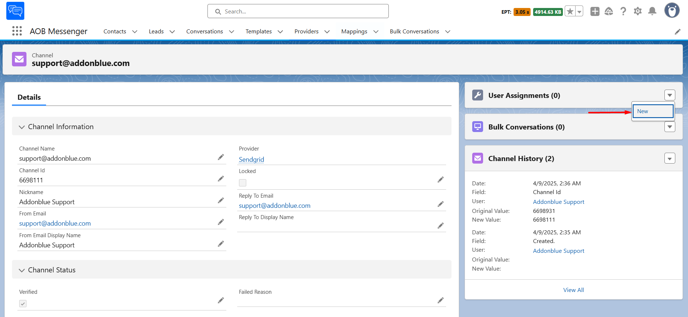Screen dimensions: 688x317
Task: Click View All in Channel History
Action: point(573,290)
